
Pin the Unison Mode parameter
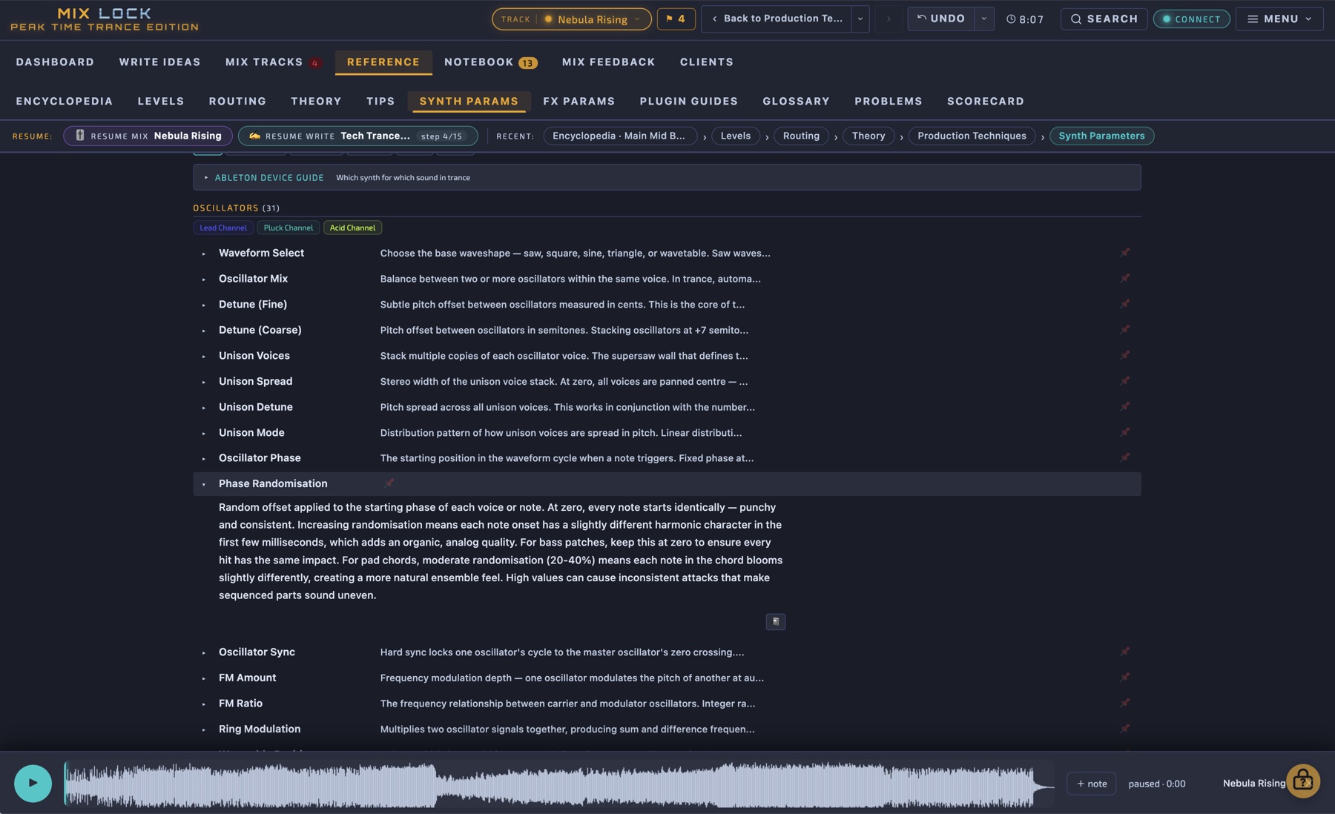coord(1124,432)
